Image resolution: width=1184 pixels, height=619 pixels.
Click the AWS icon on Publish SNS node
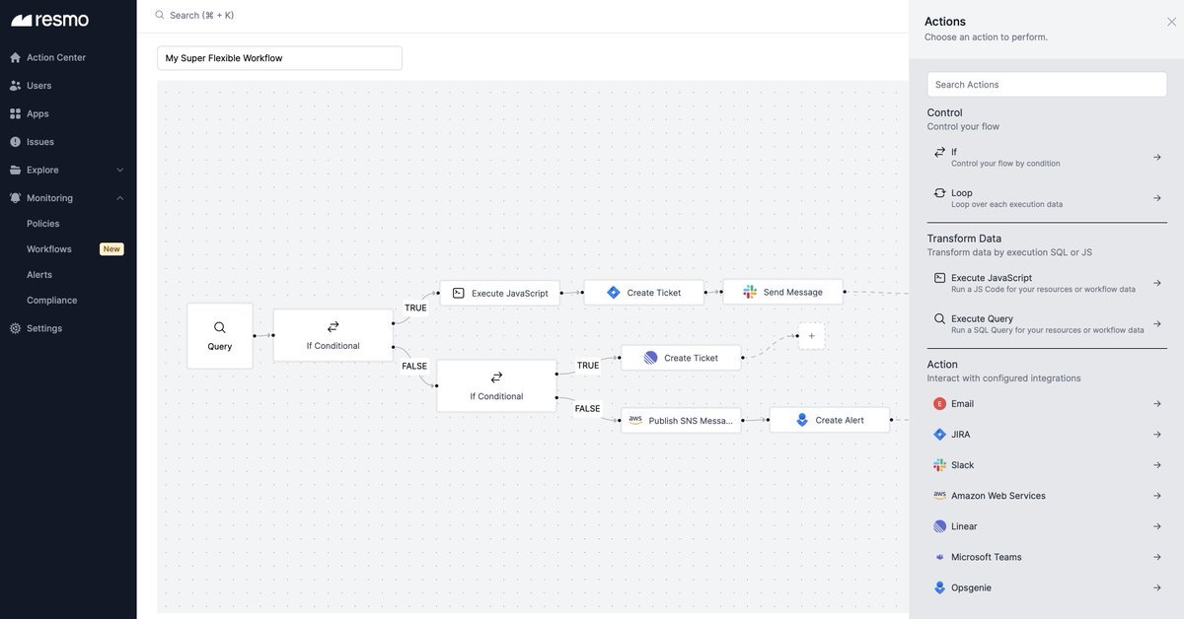coord(635,420)
